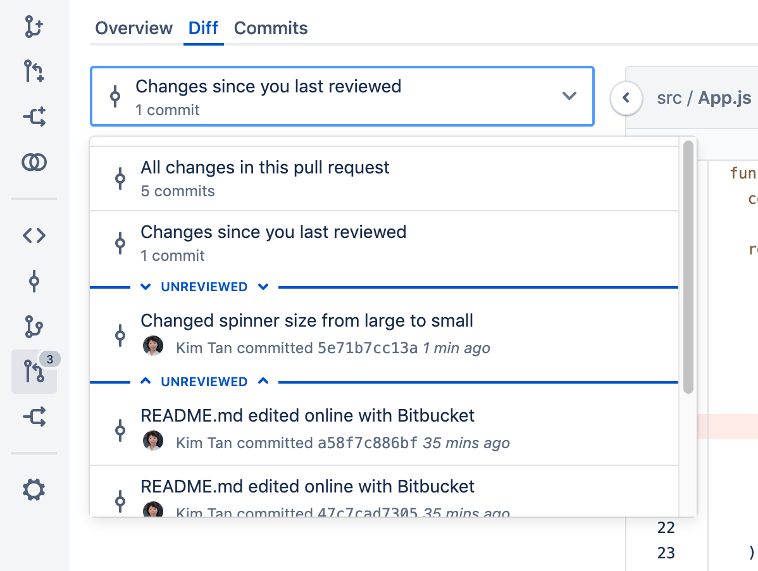758x571 pixels.
Task: Click line number 22 in diff
Action: [666, 527]
